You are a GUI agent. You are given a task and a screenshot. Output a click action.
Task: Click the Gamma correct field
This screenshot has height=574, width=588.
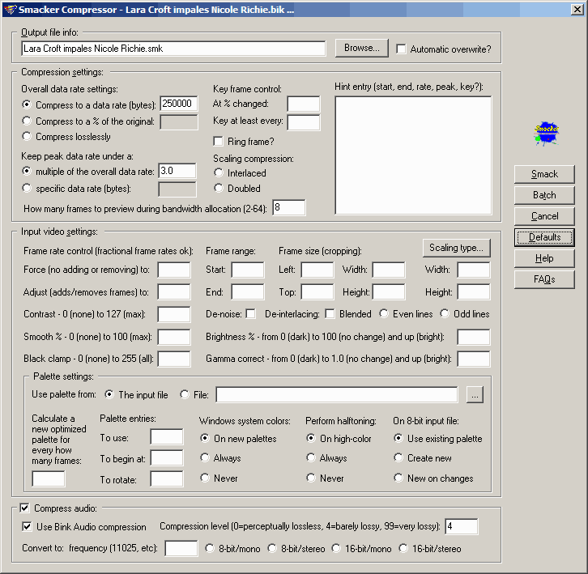[x=474, y=359]
